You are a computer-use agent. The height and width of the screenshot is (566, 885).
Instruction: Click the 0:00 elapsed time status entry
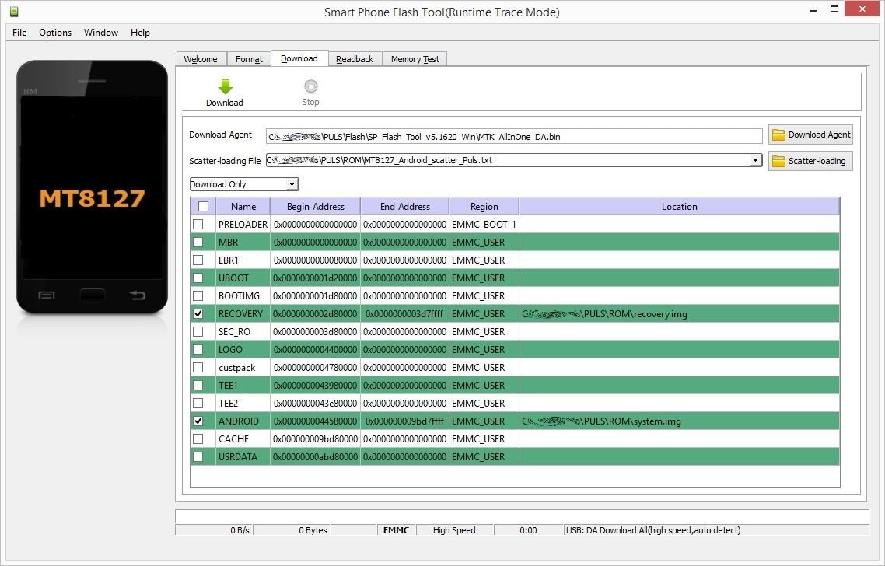pos(528,530)
